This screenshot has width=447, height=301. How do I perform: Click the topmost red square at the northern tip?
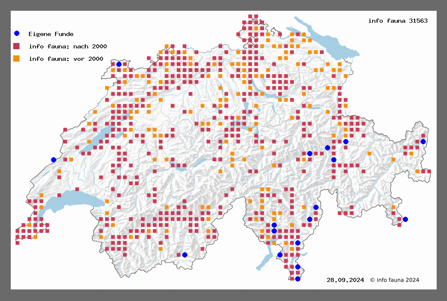250,17
